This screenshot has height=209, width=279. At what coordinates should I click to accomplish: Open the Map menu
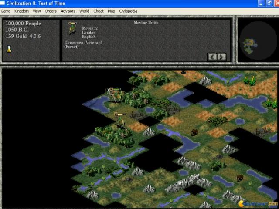[112, 11]
